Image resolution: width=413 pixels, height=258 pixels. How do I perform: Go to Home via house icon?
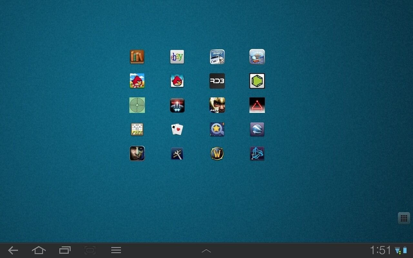tap(39, 250)
